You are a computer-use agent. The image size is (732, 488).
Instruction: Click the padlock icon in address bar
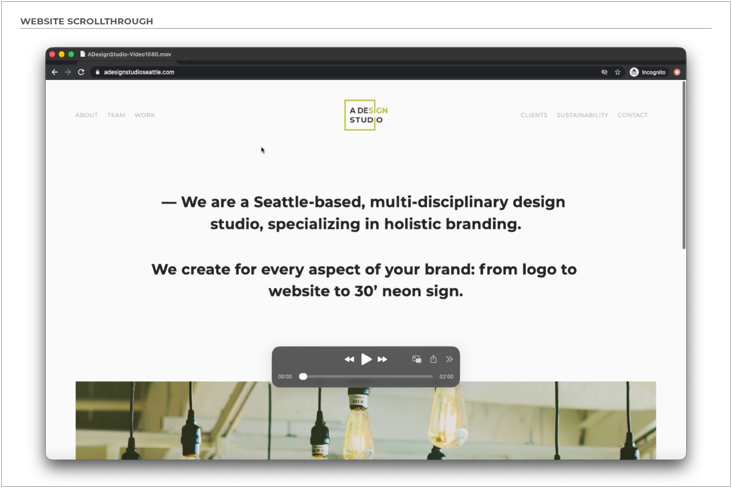click(x=97, y=72)
